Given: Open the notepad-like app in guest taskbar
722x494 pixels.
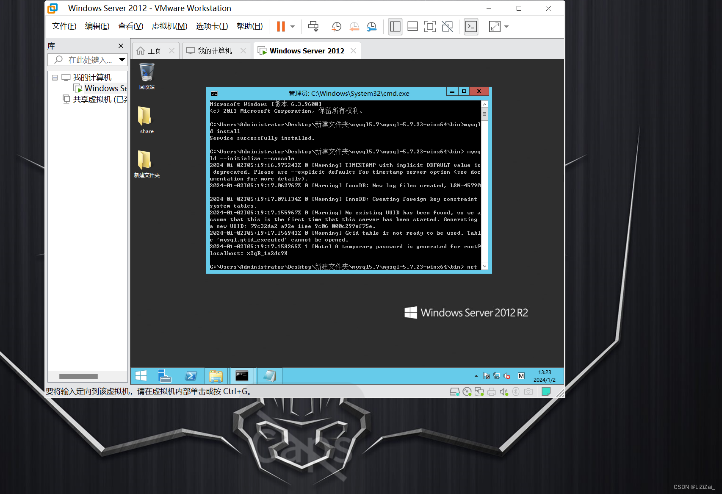Looking at the screenshot, I should coord(269,376).
